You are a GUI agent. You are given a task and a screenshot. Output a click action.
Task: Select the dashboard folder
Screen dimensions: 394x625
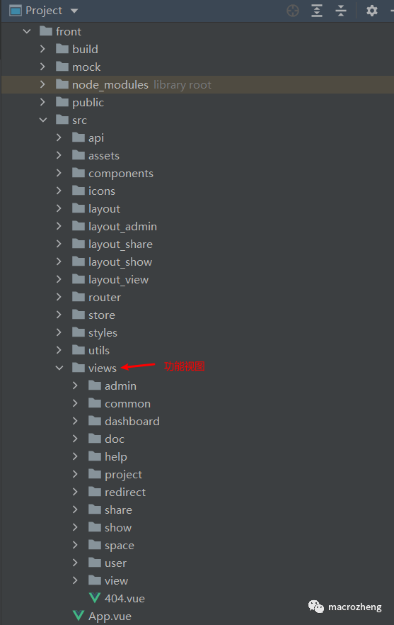(x=132, y=422)
